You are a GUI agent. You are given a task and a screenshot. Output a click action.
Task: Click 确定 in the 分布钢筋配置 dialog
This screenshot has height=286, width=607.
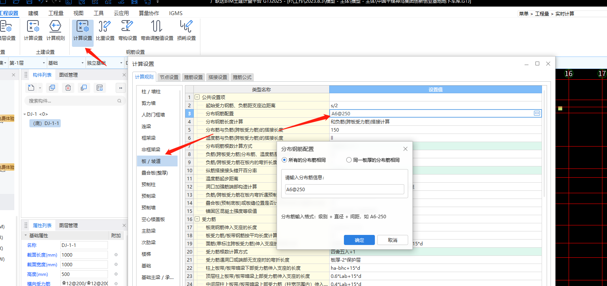coord(359,240)
